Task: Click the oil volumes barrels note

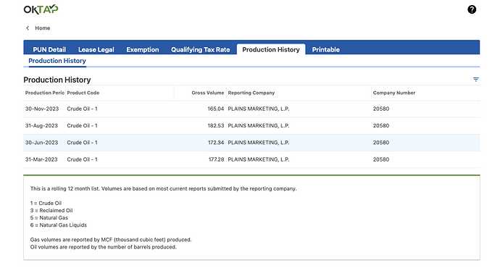Action: [104, 247]
